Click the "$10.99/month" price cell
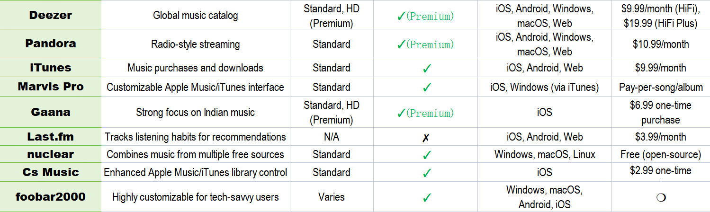Image resolution: width=710 pixels, height=212 pixels. point(660,44)
